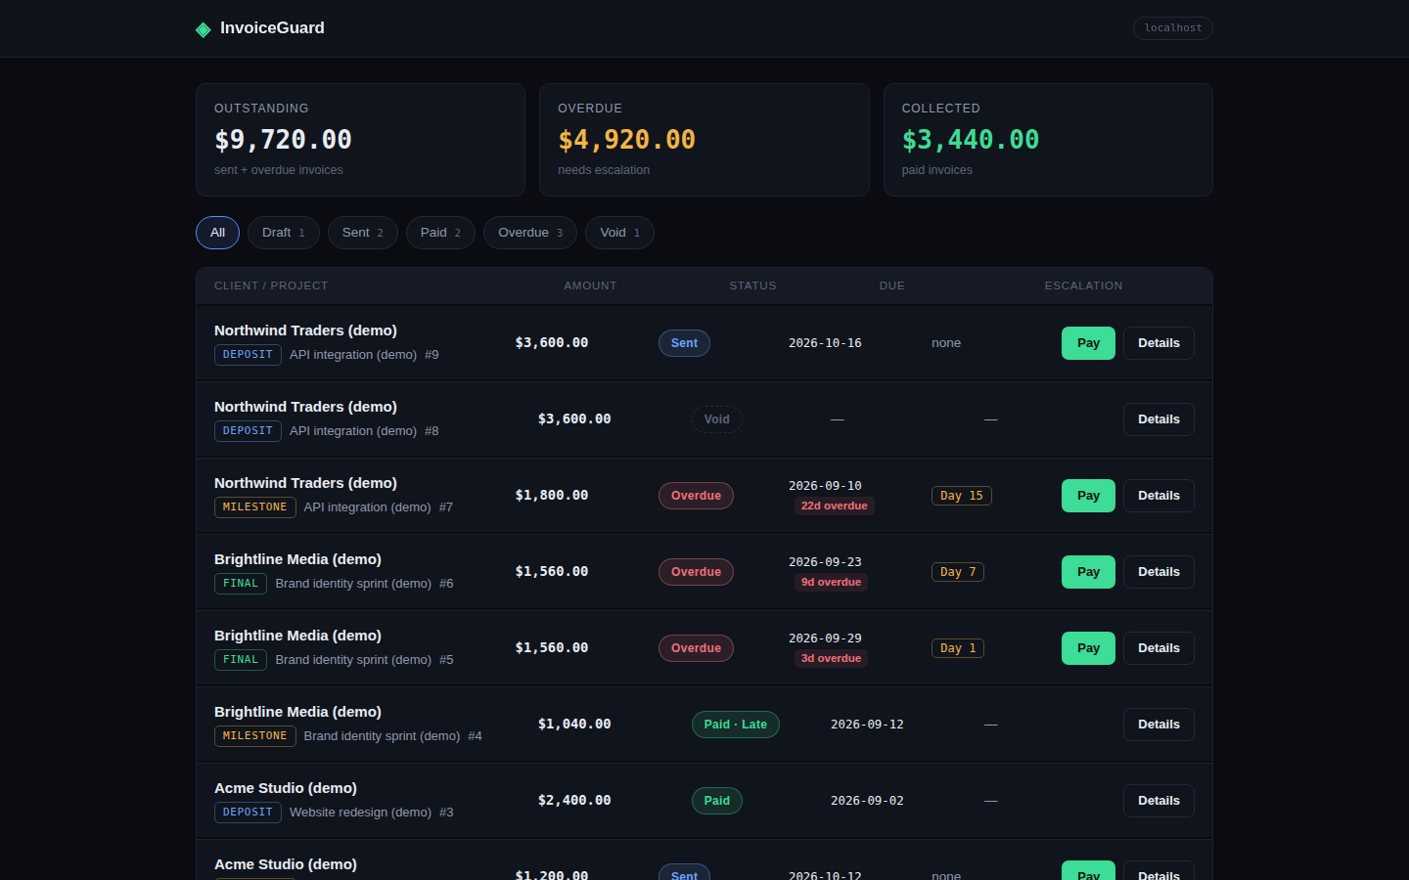The image size is (1409, 880).
Task: Click the Client / Project column header
Action: (x=271, y=286)
